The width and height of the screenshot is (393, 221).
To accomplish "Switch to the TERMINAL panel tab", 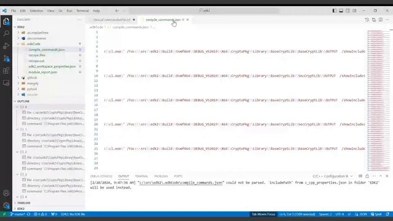I will click(x=141, y=176).
